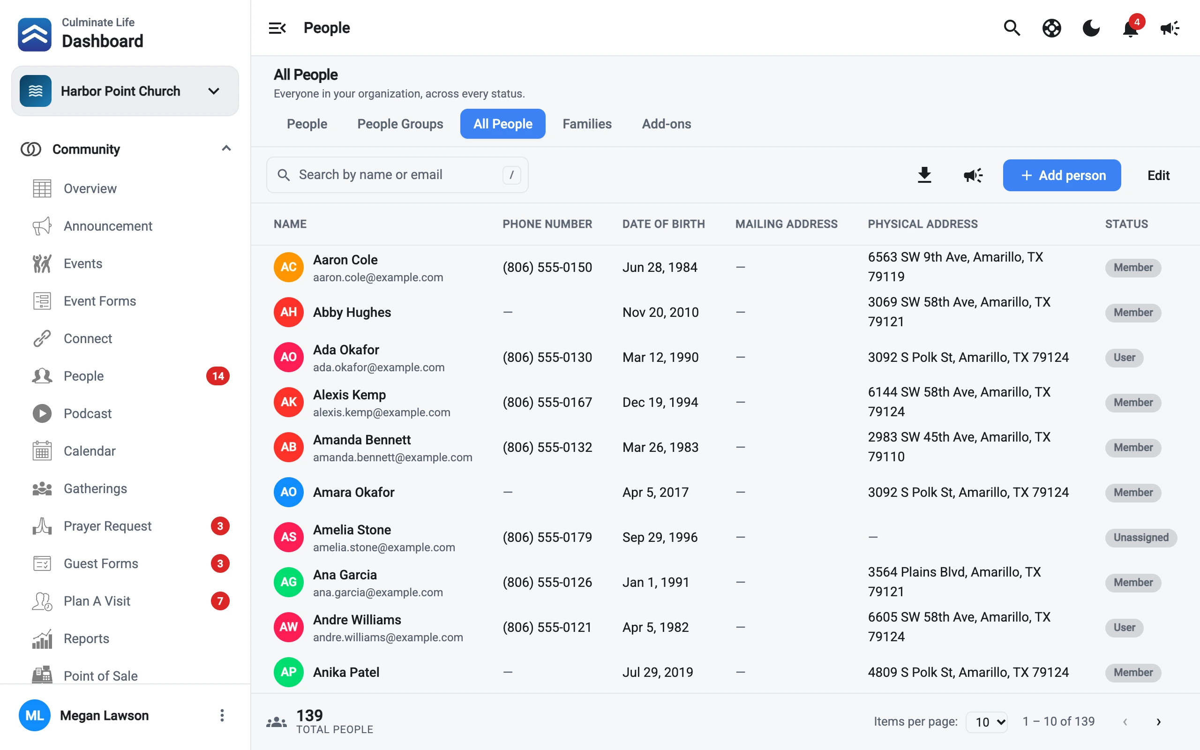Expand the Harbor Point Church organization selector
Screen dimensions: 1200x750
(x=125, y=91)
